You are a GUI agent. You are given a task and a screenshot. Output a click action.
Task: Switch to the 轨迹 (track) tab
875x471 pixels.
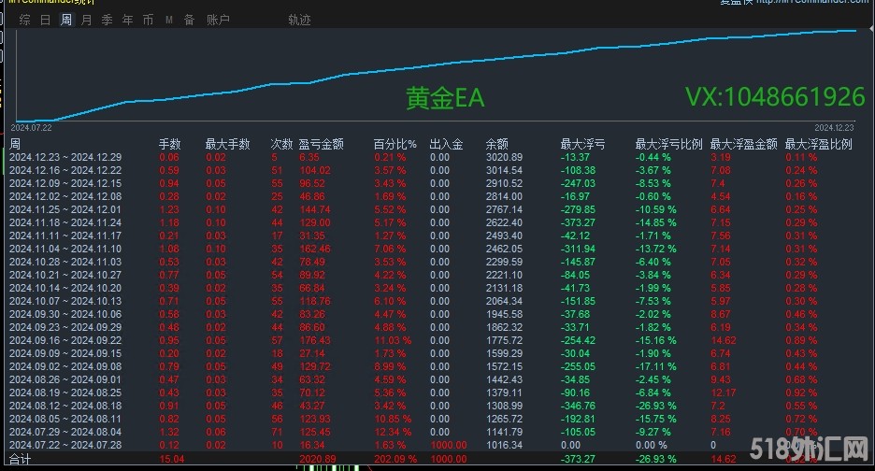click(x=299, y=20)
